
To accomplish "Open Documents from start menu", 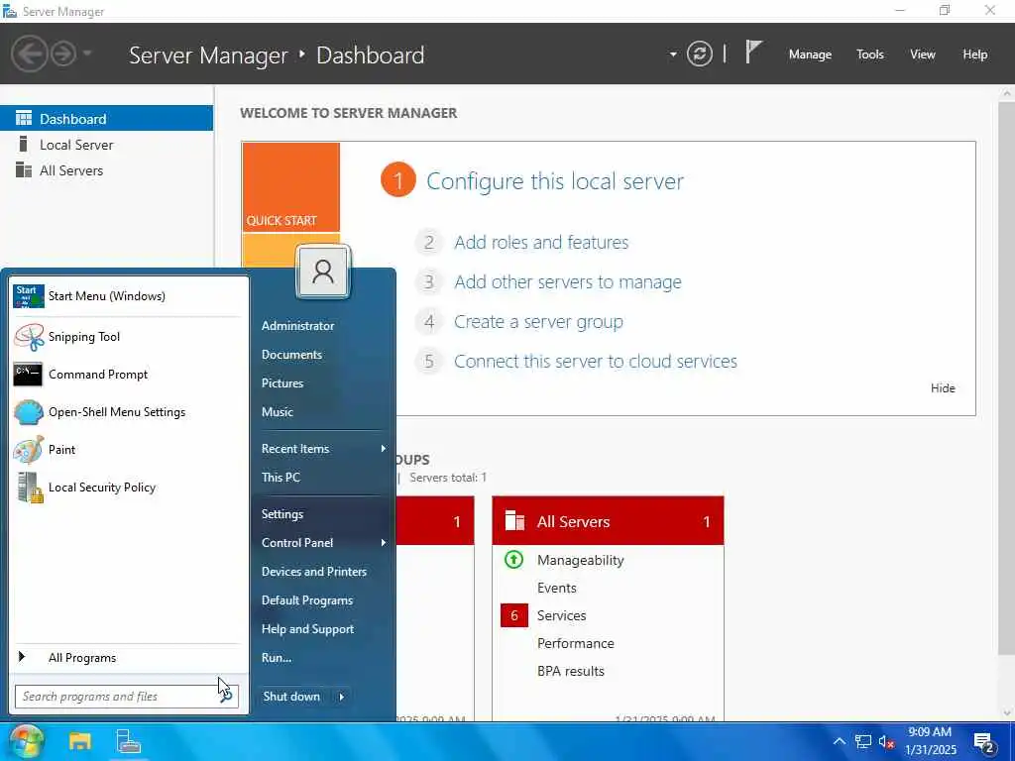I will click(x=292, y=355).
